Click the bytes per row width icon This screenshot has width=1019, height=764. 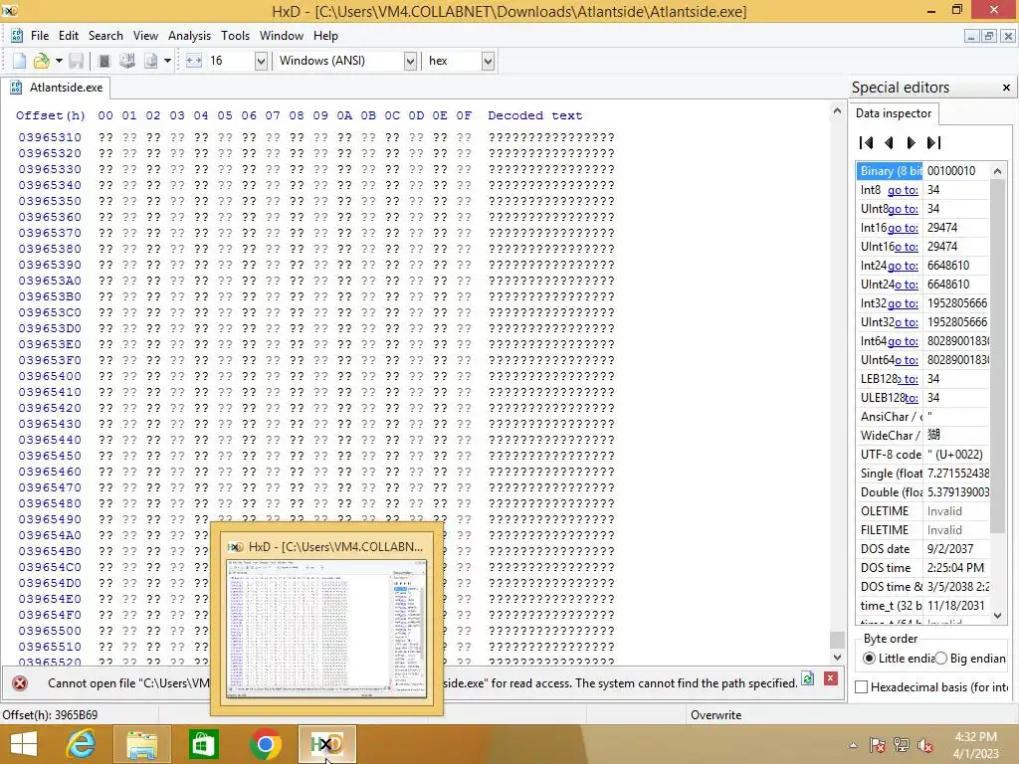pyautogui.click(x=194, y=61)
